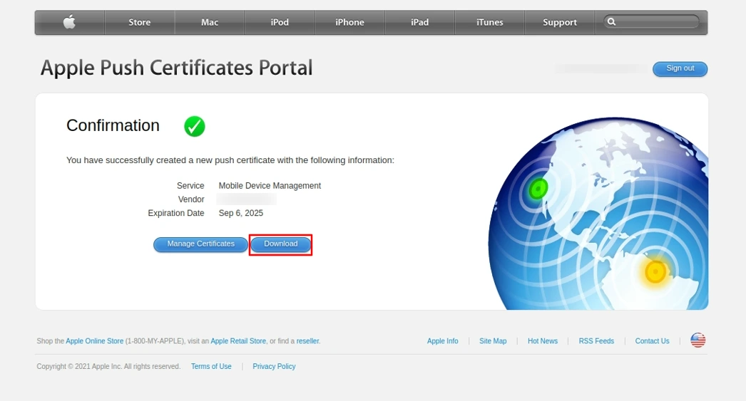Go to the iPod section
The image size is (746, 401).
pyautogui.click(x=280, y=22)
